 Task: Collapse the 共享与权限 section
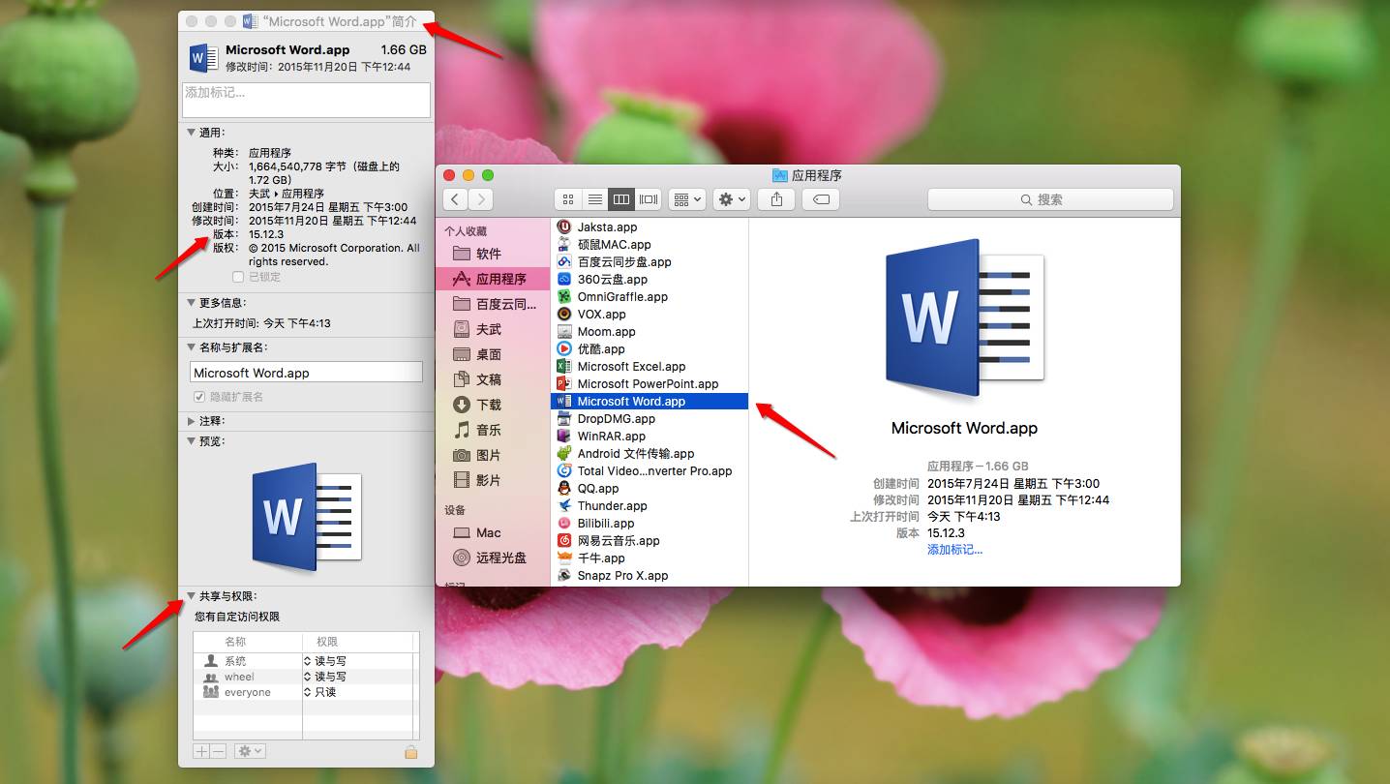tap(191, 596)
